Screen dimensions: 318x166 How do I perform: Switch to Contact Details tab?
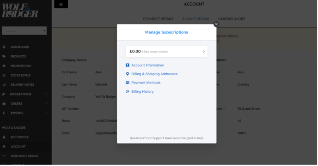click(x=158, y=19)
